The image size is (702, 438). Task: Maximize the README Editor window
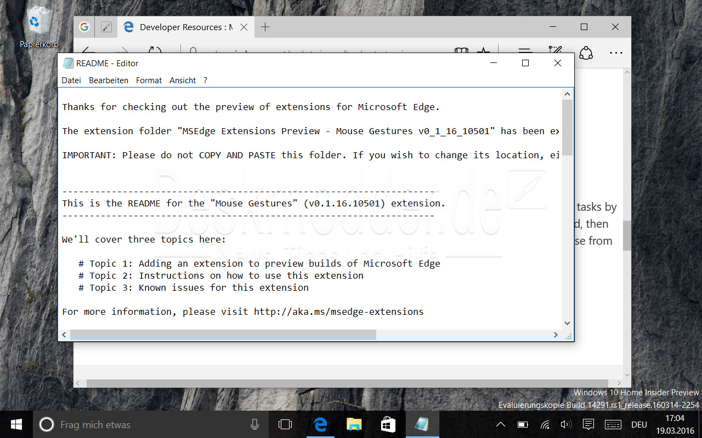coord(525,63)
